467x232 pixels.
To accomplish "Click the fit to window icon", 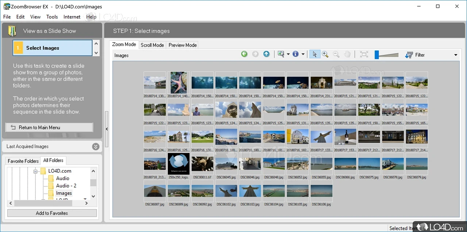I will click(364, 54).
